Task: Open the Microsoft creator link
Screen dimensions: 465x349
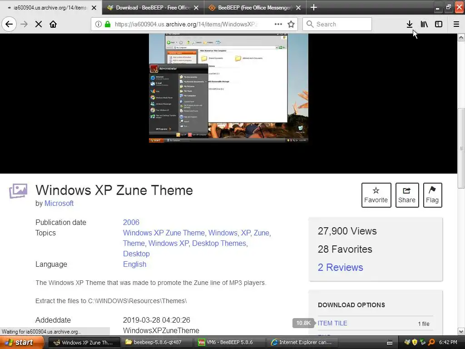Action: click(59, 203)
